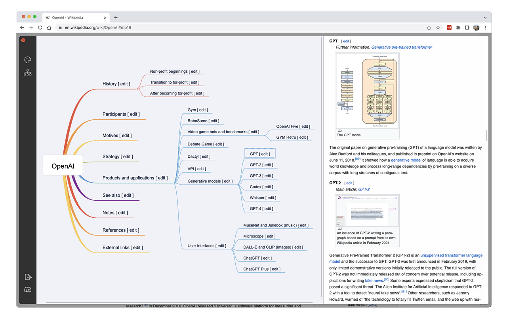Open the color theme palette icon

pyautogui.click(x=28, y=60)
